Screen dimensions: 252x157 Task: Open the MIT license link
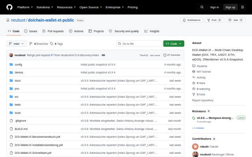click(x=202, y=71)
